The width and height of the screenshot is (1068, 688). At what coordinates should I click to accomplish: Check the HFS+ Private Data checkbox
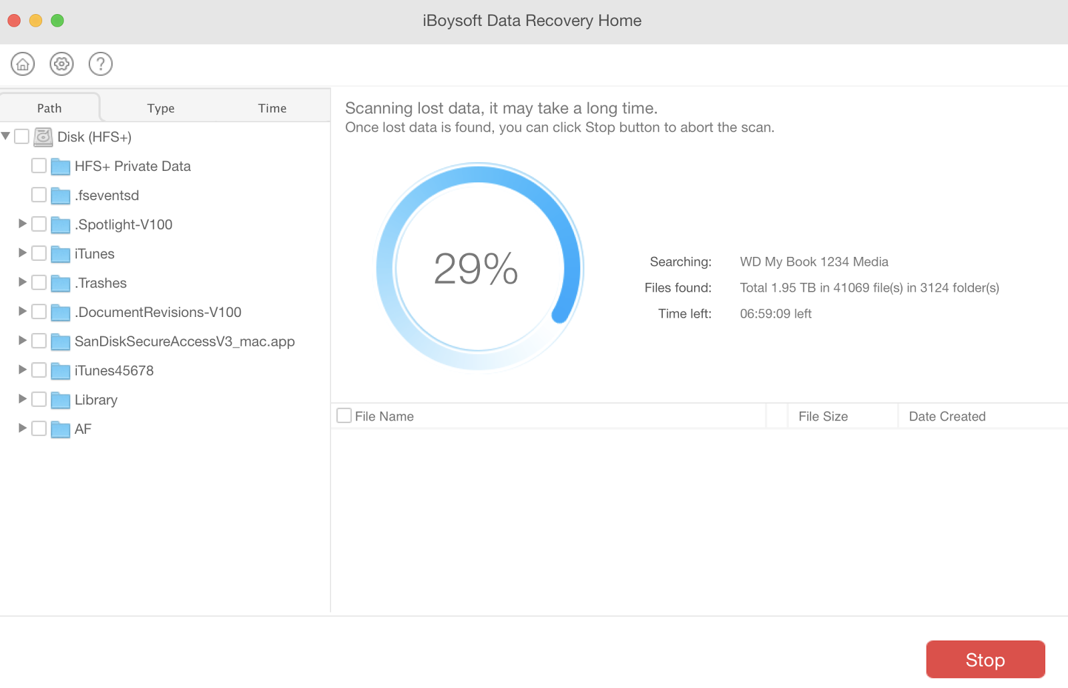coord(39,165)
